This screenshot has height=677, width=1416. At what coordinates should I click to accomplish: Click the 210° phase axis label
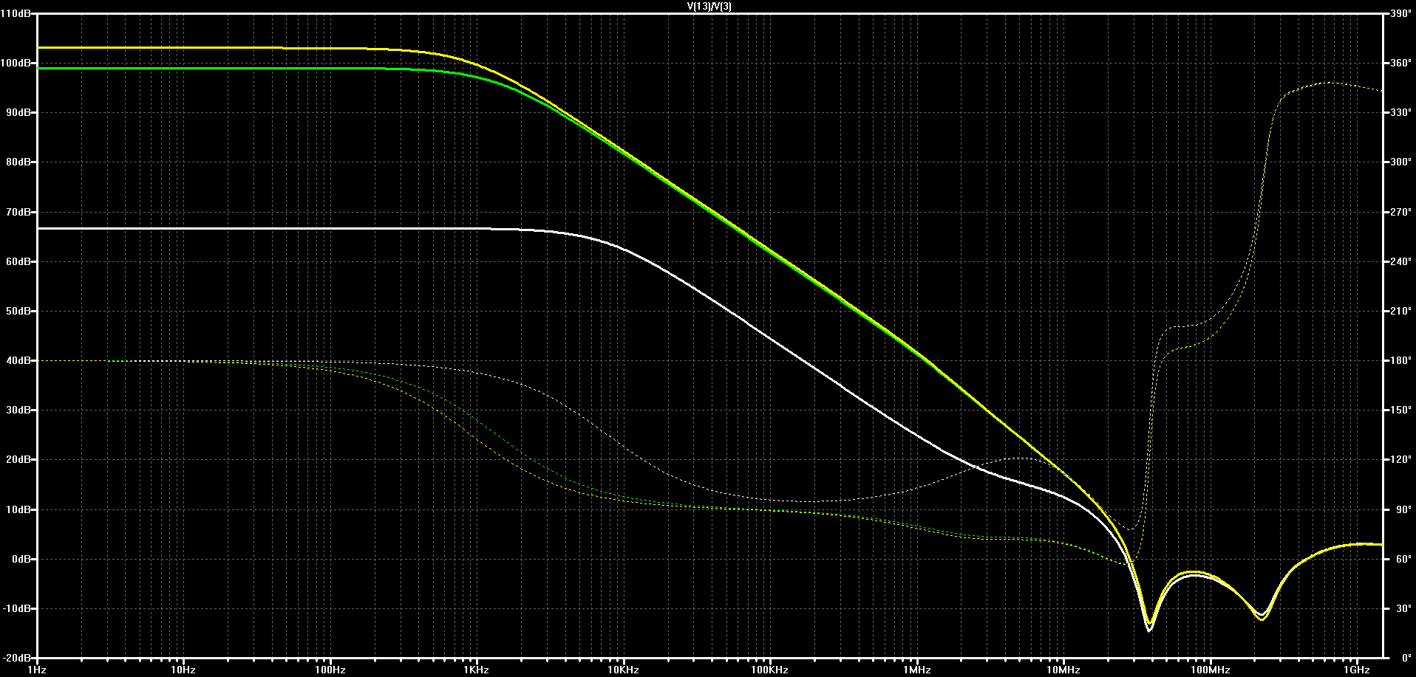(1400, 311)
